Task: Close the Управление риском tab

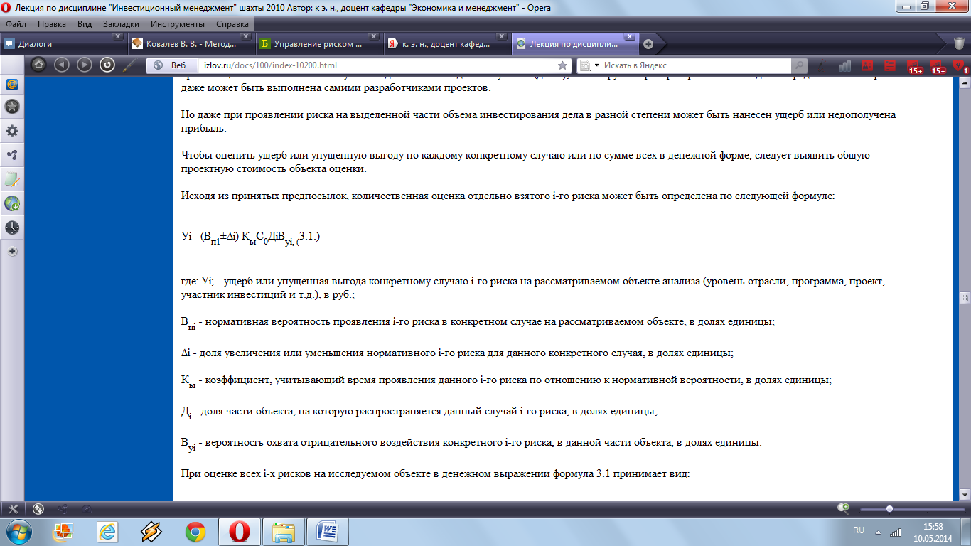Action: 373,37
